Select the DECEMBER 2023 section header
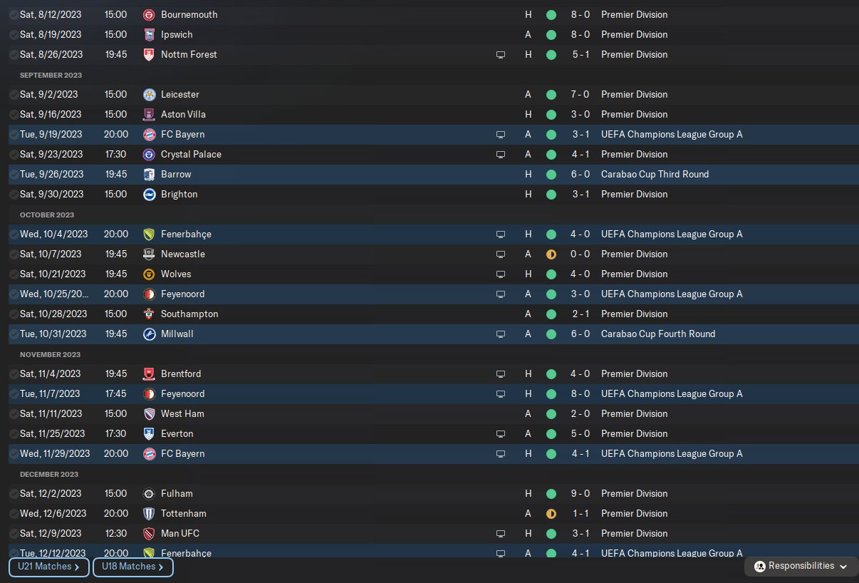 [49, 474]
